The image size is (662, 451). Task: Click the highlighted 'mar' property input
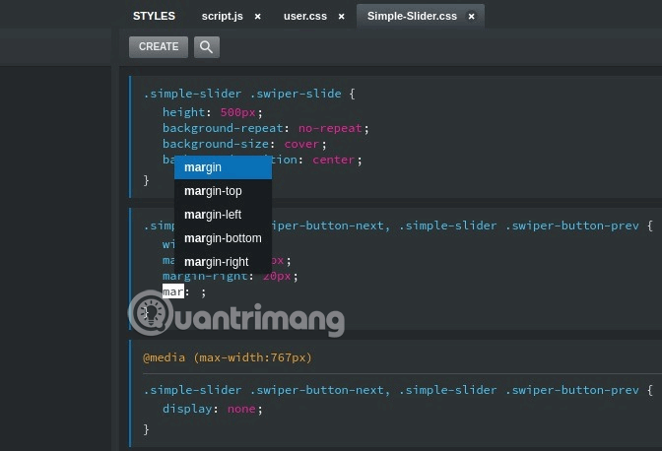(173, 291)
